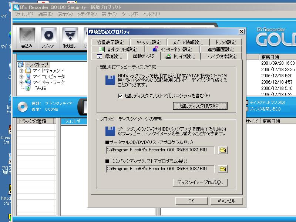Screen dimensions: 296x222
Task: Click the blank media disc icon
Action: pos(23,107)
